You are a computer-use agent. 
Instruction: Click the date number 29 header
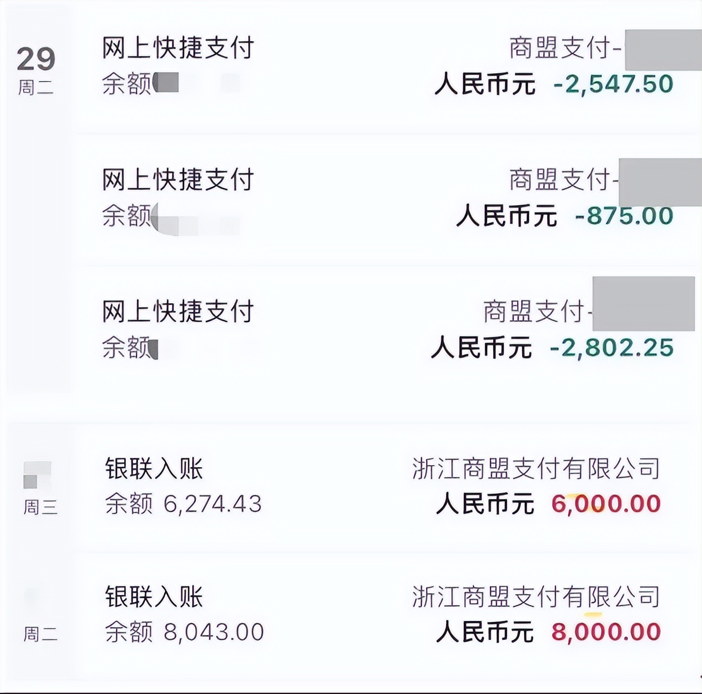pyautogui.click(x=36, y=59)
